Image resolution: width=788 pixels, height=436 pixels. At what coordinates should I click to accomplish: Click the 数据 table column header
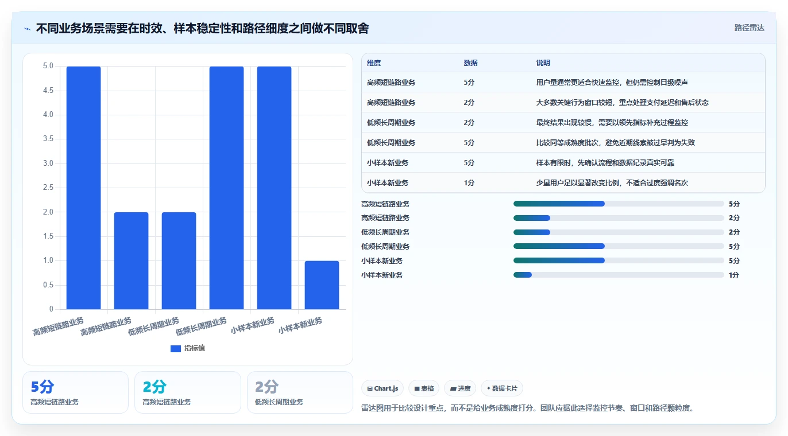click(470, 63)
